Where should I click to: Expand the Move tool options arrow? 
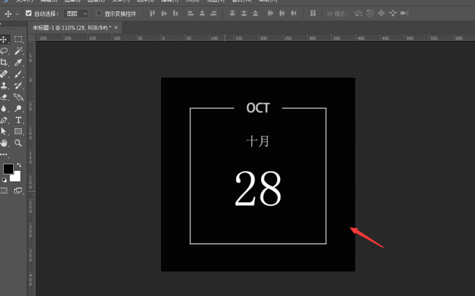coord(17,13)
